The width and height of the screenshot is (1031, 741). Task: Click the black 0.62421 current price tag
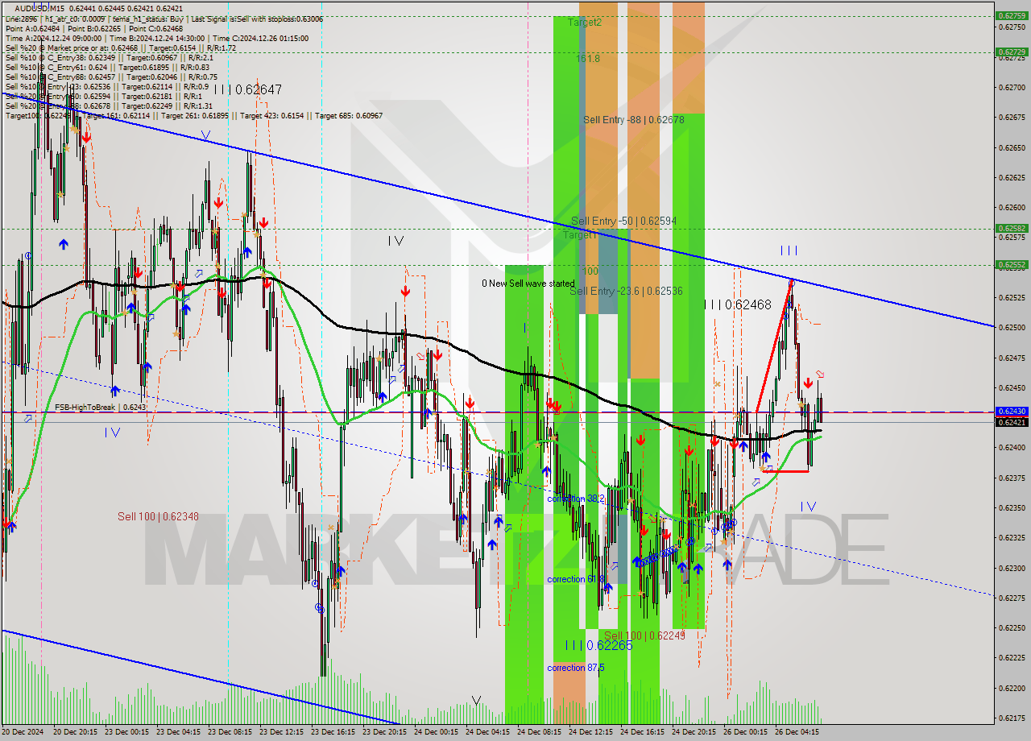coord(1011,422)
